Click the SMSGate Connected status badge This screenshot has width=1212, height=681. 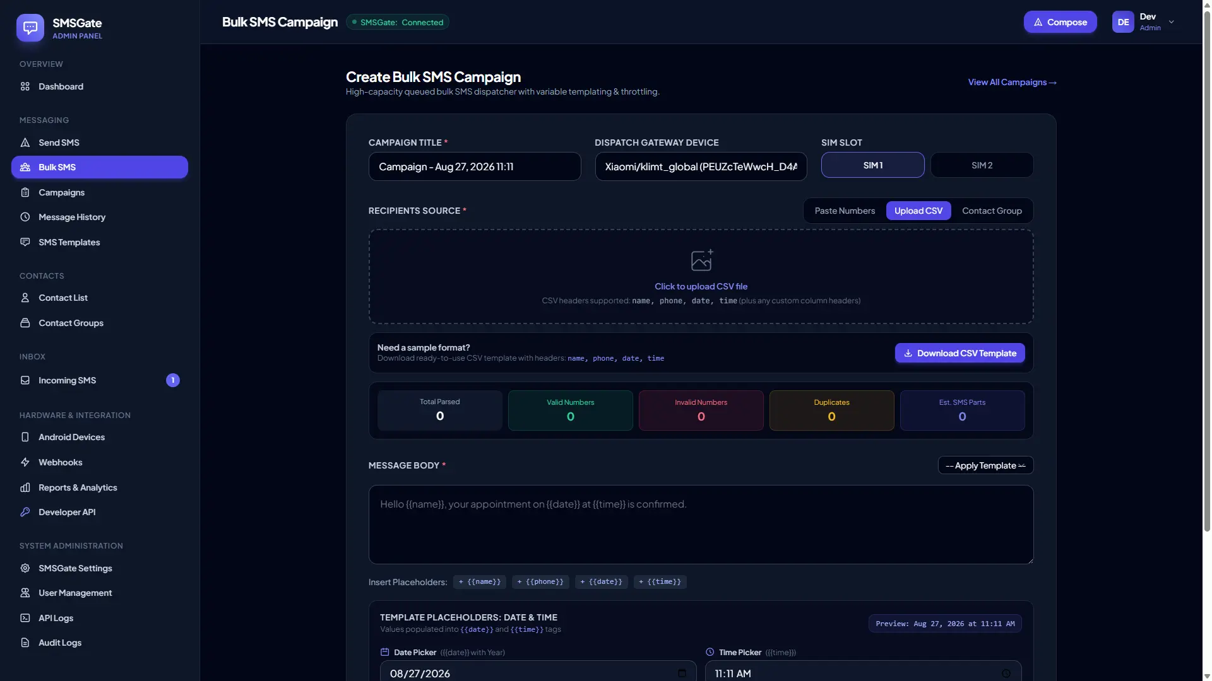pos(398,22)
